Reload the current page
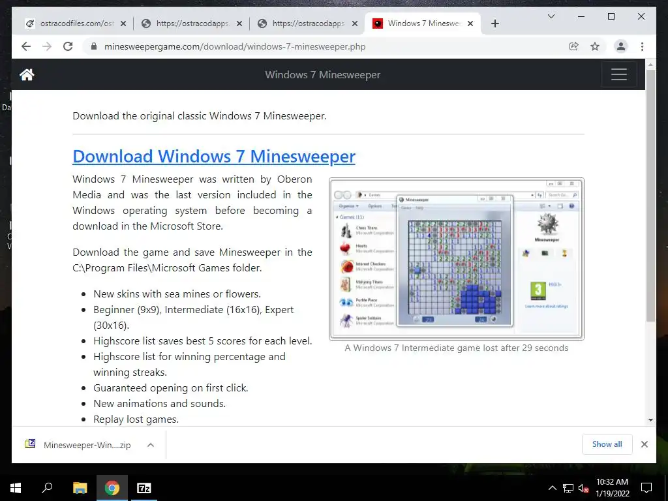The height and width of the screenshot is (501, 668). [x=68, y=46]
